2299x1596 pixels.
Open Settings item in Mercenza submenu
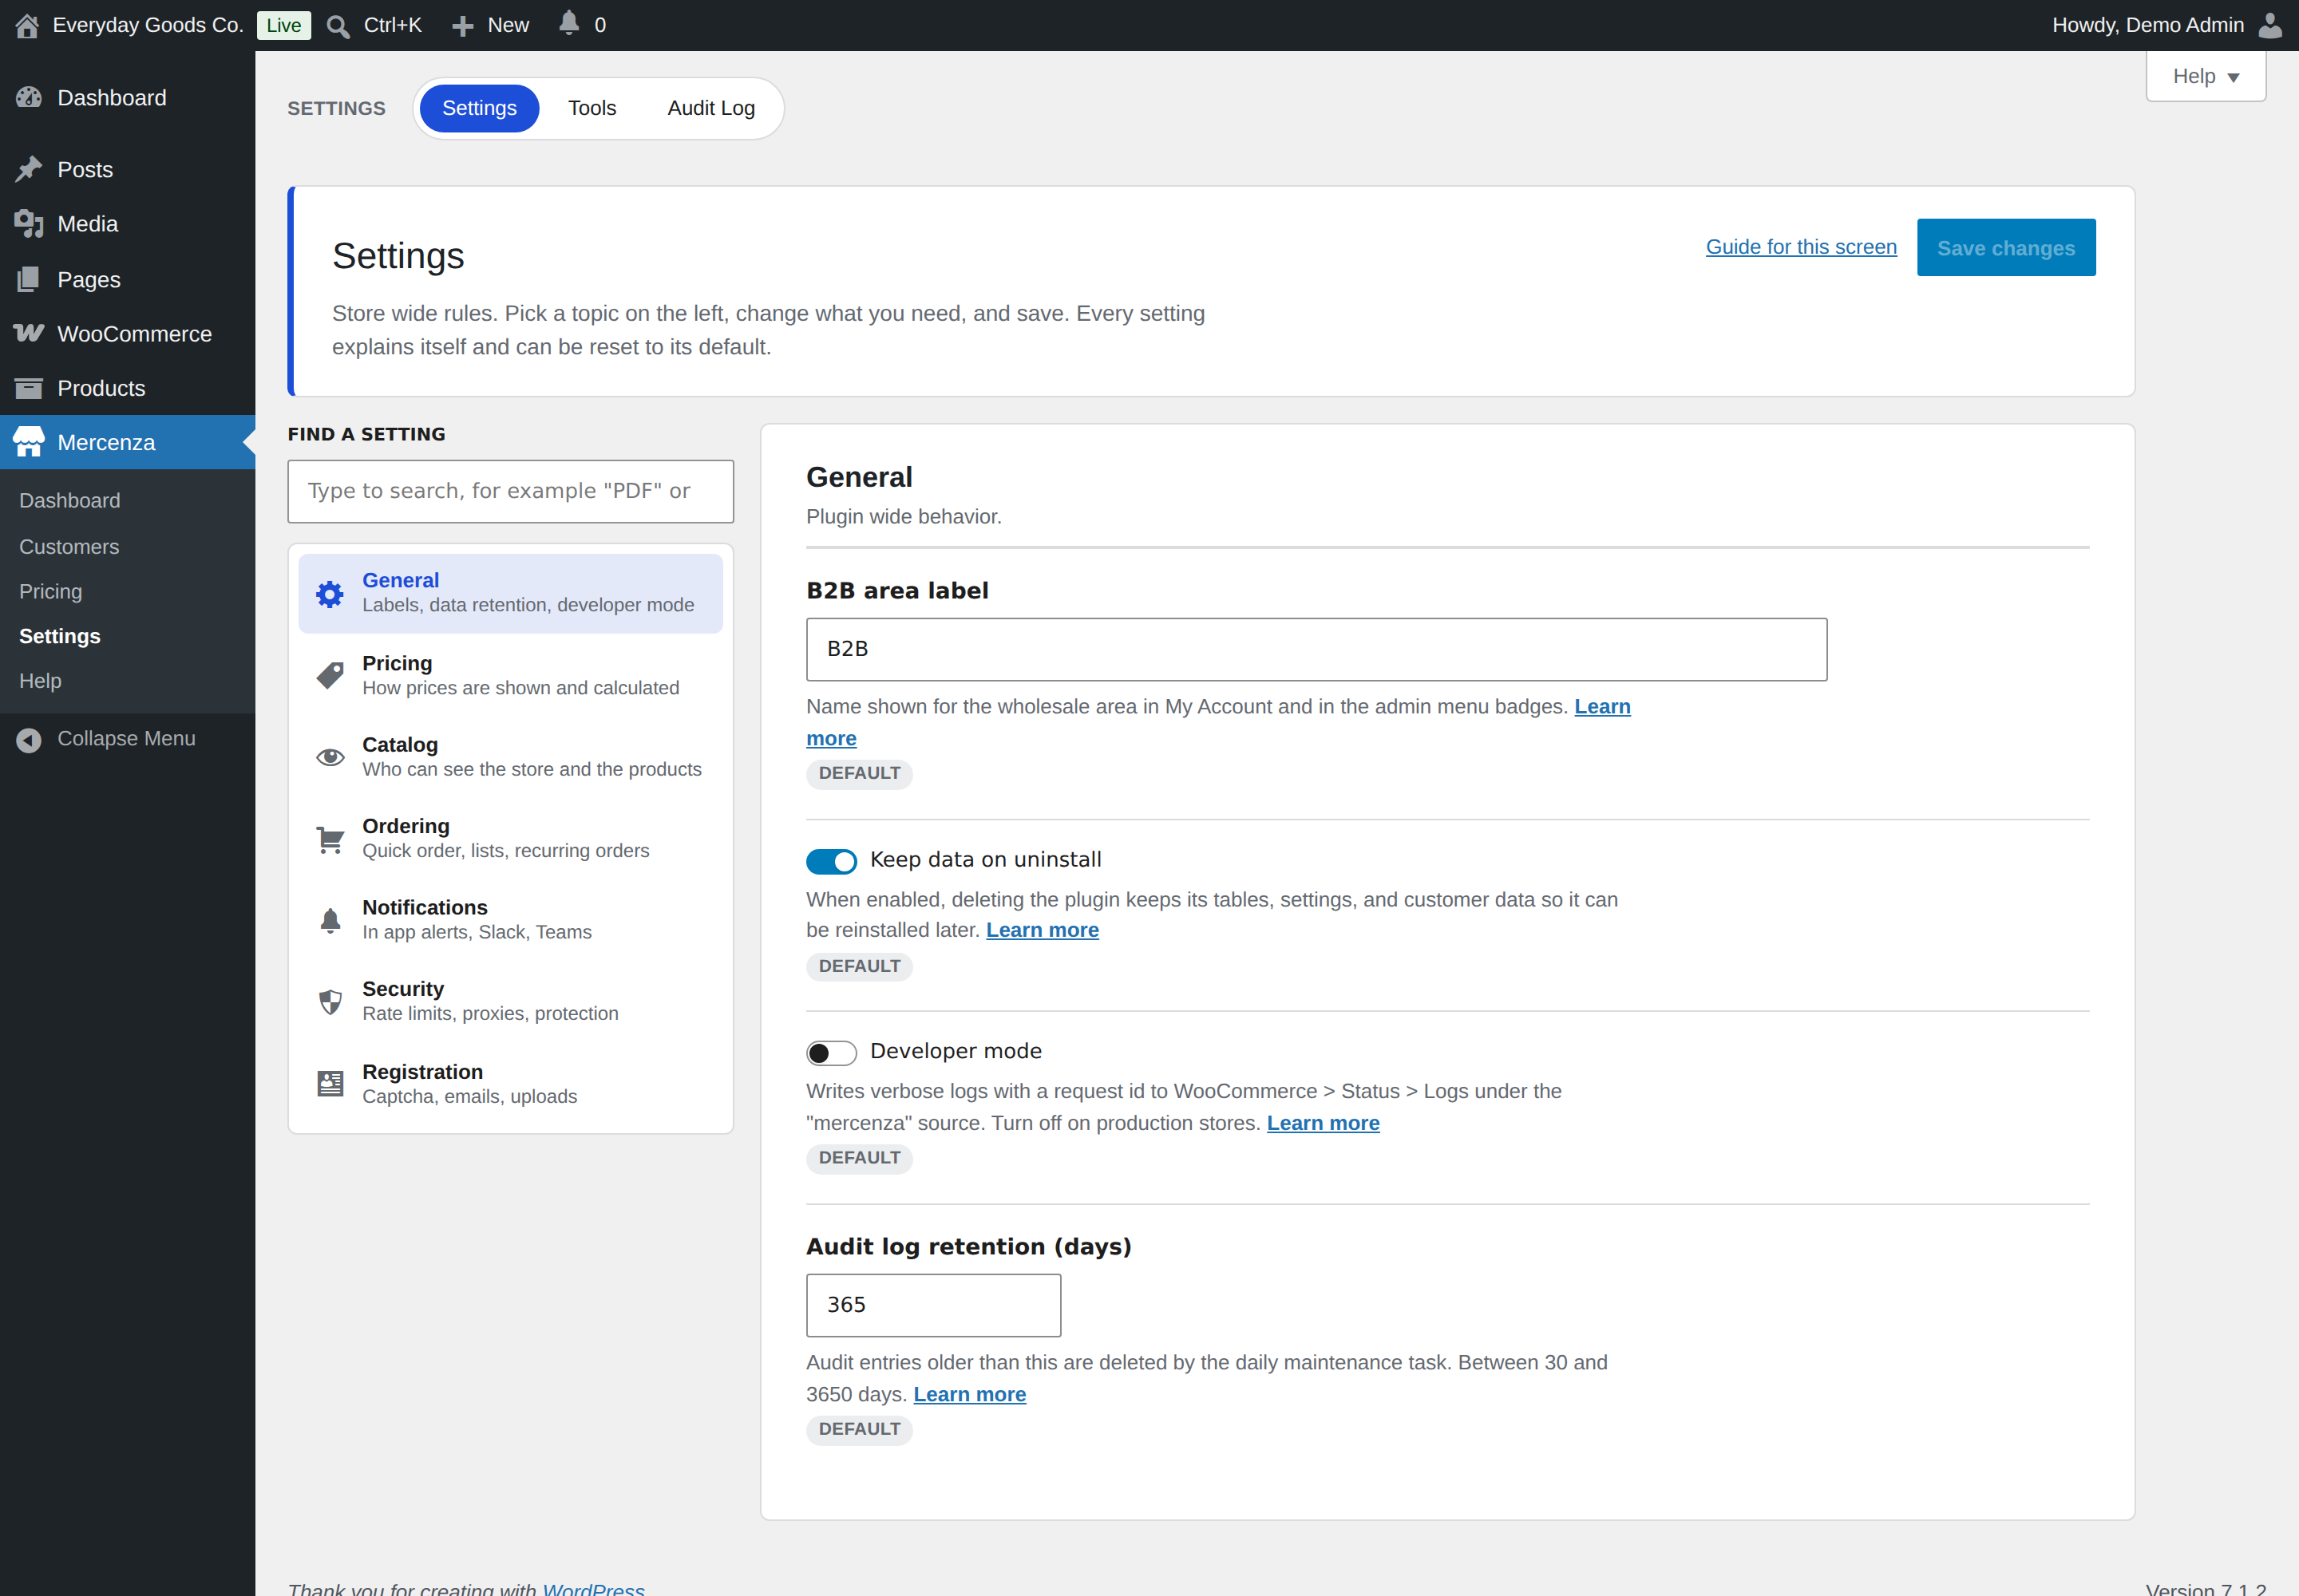60,636
